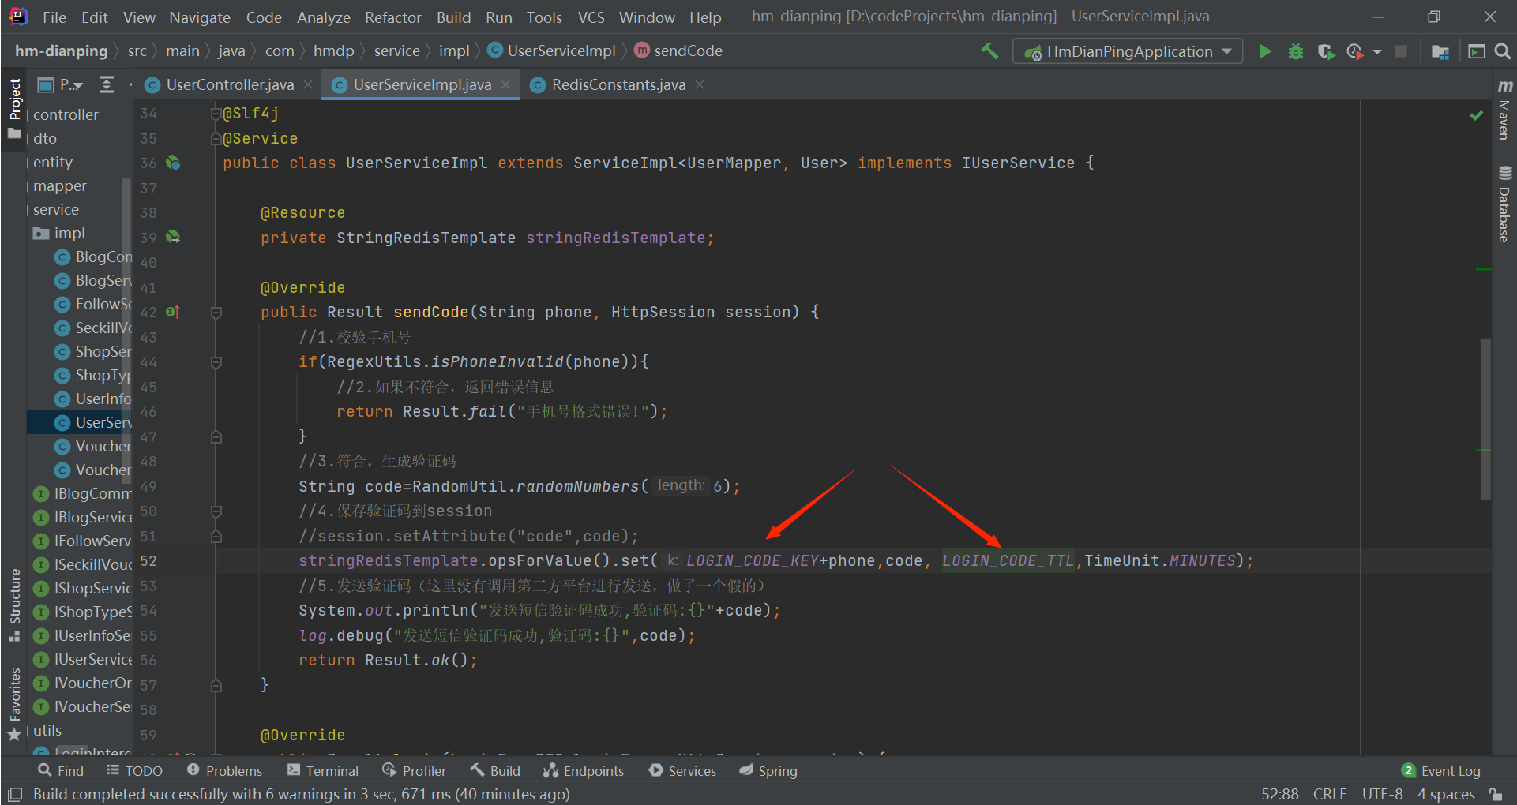Click the isPhoneInvalid method call

tap(497, 362)
